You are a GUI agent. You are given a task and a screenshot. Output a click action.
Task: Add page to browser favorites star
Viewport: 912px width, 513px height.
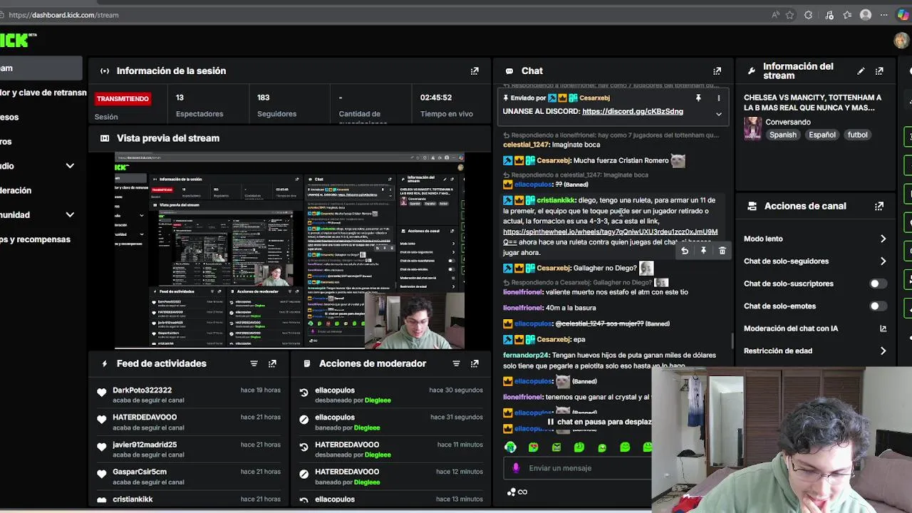[x=789, y=15]
